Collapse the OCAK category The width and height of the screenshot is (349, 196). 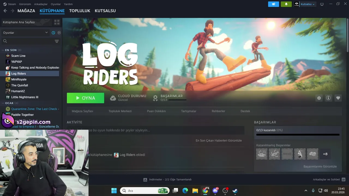pyautogui.click(x=10, y=103)
